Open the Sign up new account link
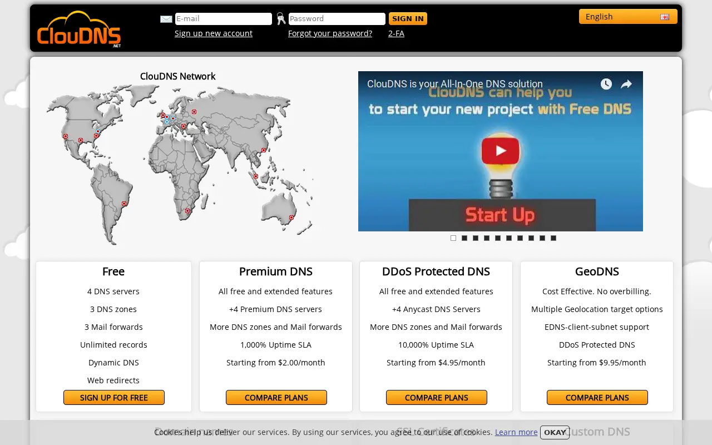The image size is (712, 445). (x=214, y=33)
